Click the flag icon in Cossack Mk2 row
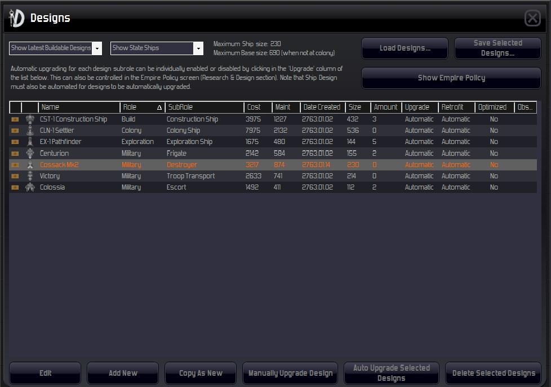Screen dimensions: 551x387 click(15, 165)
